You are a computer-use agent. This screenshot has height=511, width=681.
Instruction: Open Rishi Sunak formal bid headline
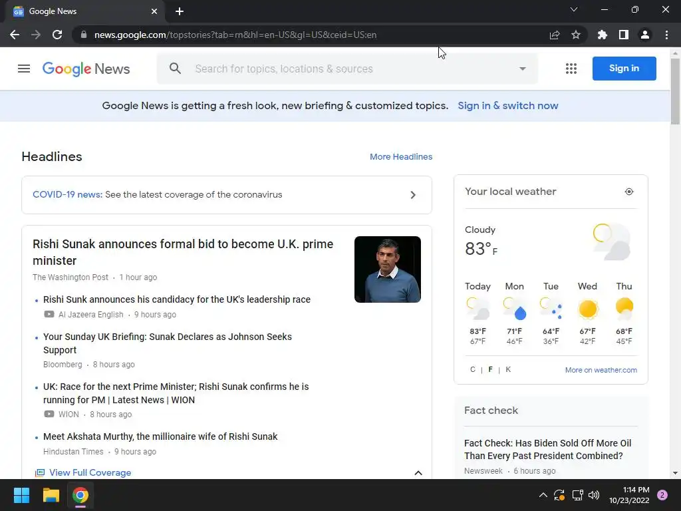(x=183, y=252)
